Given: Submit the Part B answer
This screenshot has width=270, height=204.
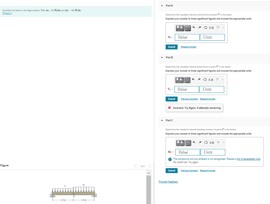Looking at the screenshot, I should coord(172,99).
